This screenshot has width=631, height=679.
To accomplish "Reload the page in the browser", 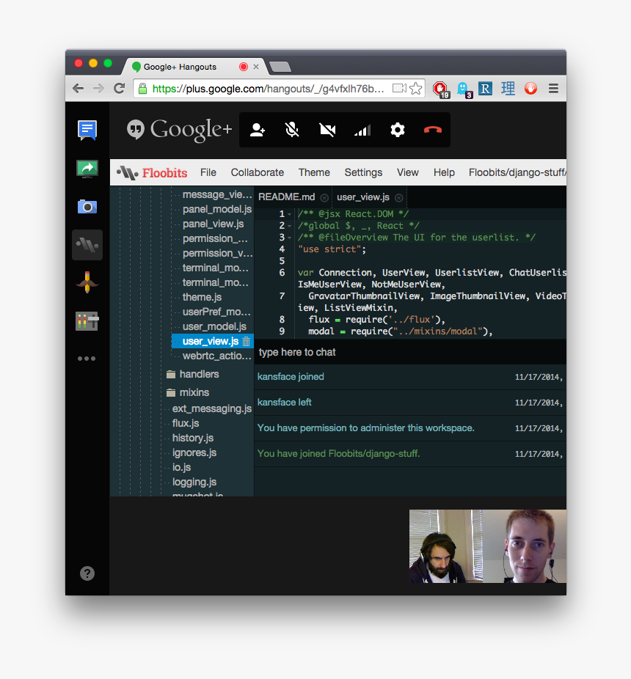I will point(119,89).
